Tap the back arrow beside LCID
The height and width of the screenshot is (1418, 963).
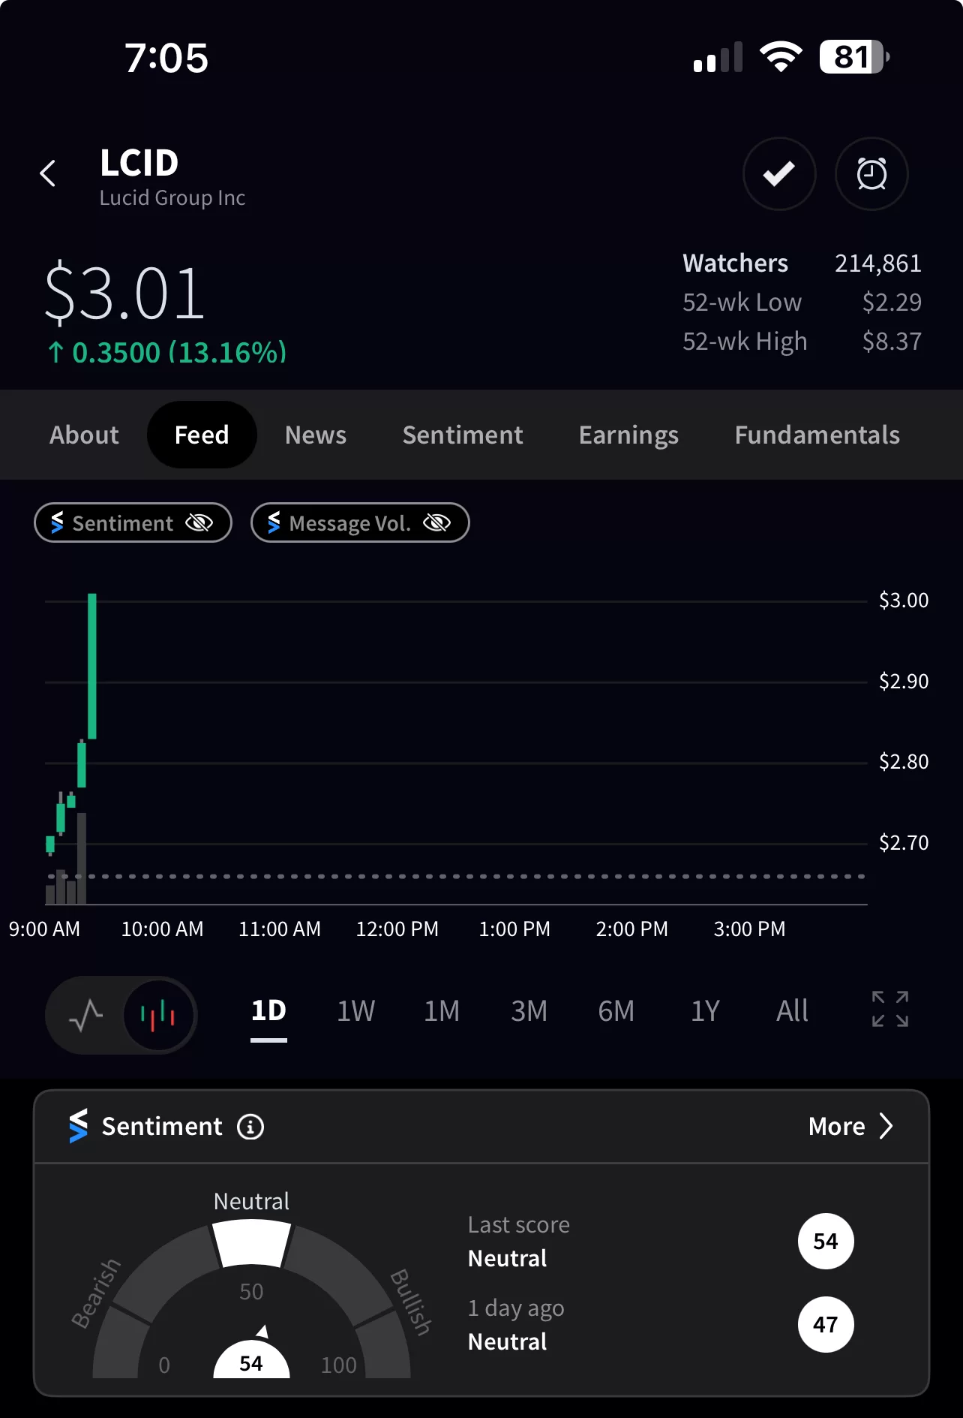[x=48, y=173]
